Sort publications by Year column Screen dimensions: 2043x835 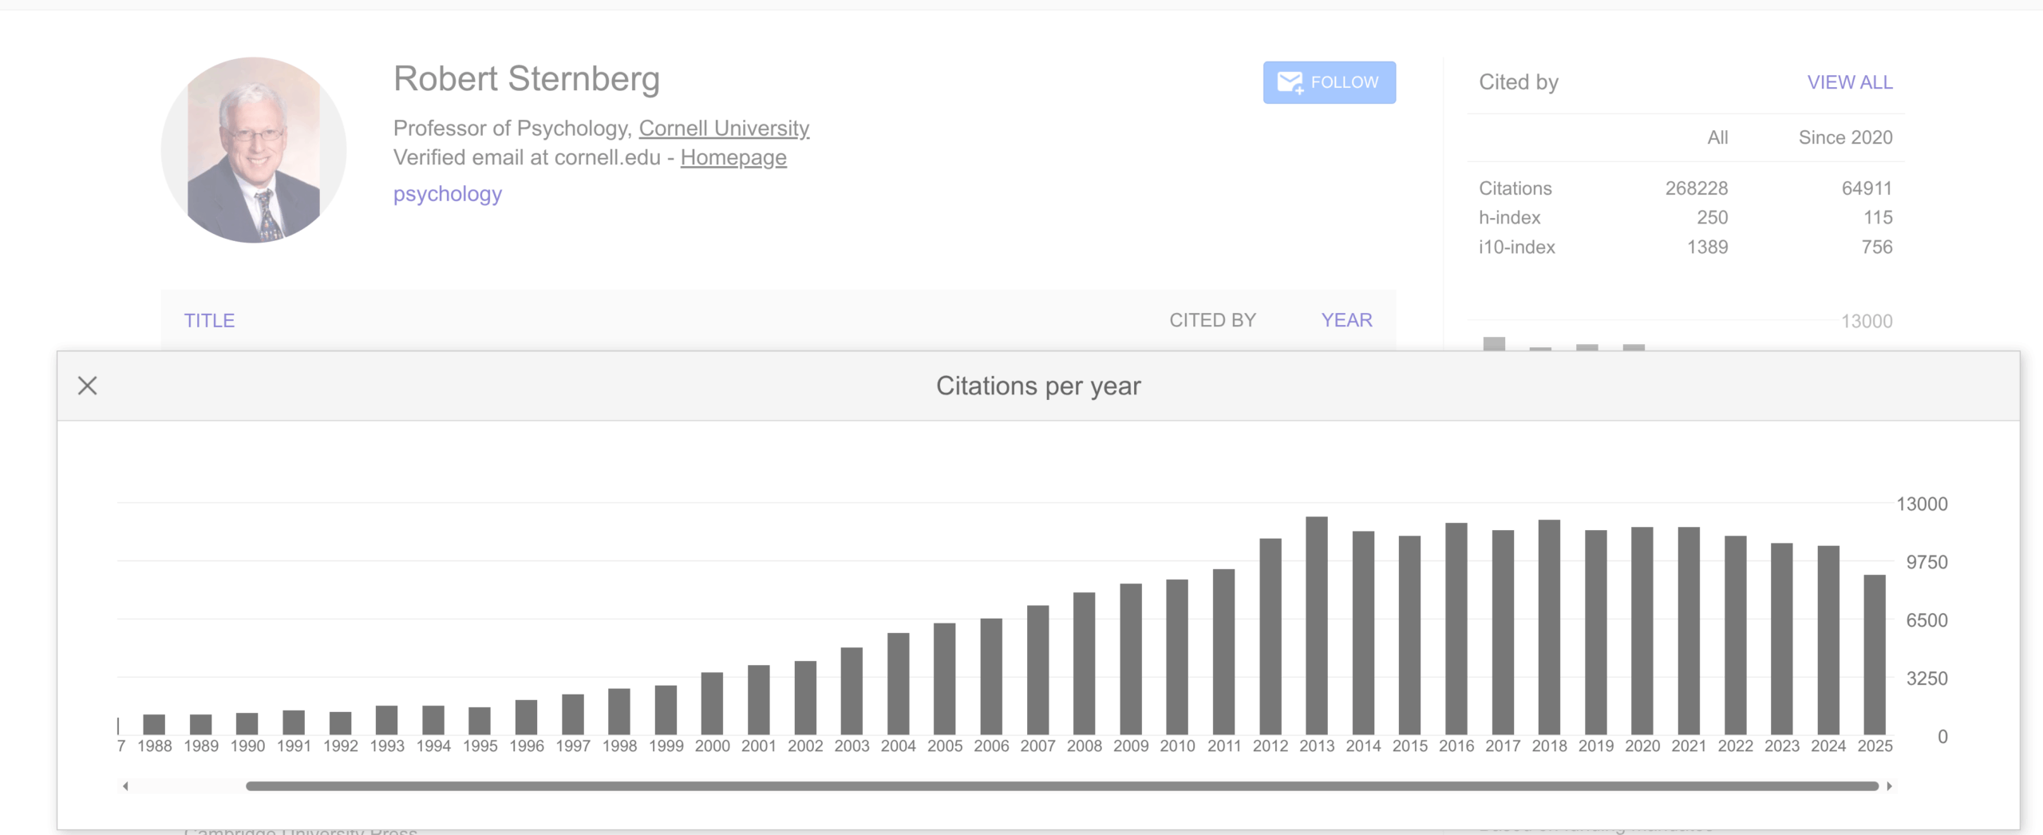coord(1346,320)
